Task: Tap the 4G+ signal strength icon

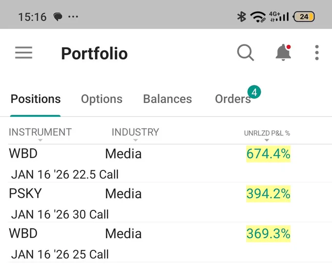Action: (279, 17)
